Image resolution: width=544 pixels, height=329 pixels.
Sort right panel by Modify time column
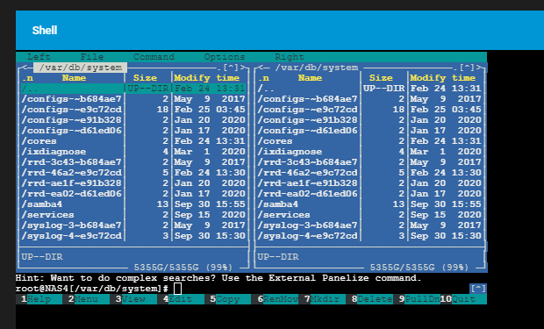(442, 78)
